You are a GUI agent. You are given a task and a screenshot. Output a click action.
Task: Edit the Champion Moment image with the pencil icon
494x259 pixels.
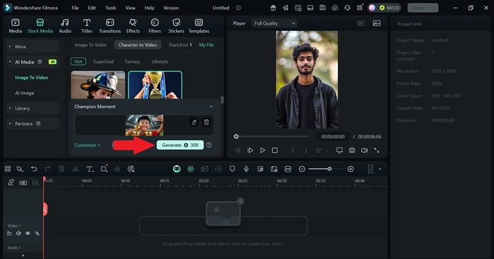tap(194, 122)
